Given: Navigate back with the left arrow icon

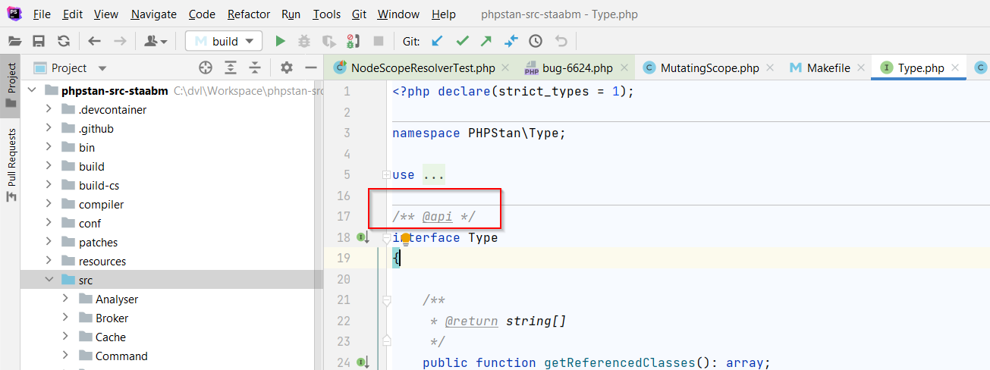Looking at the screenshot, I should 94,41.
